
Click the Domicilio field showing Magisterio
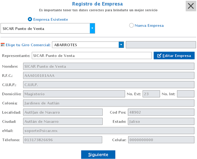click(x=74, y=94)
